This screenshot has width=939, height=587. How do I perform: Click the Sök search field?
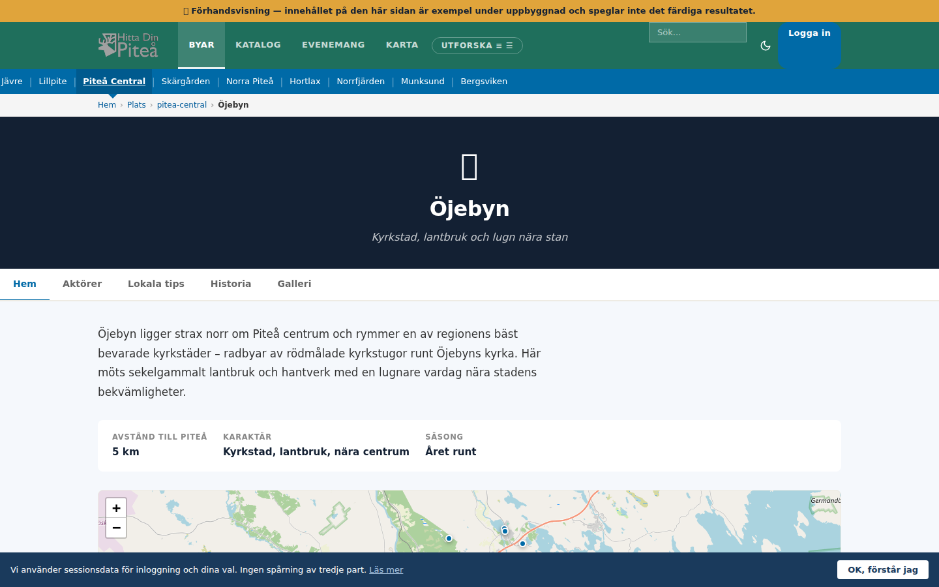click(698, 32)
